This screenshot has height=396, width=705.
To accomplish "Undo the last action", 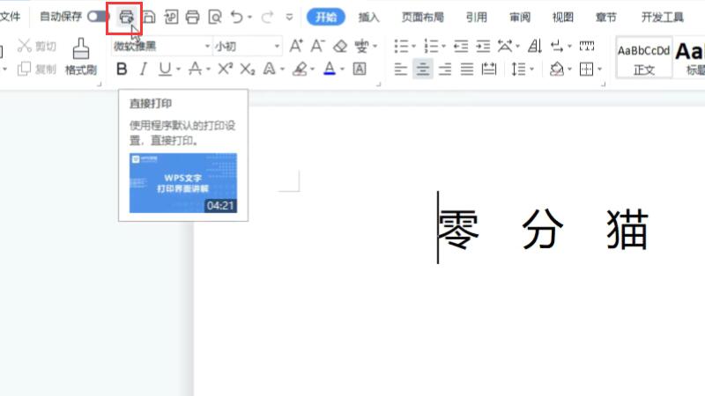I will click(237, 17).
